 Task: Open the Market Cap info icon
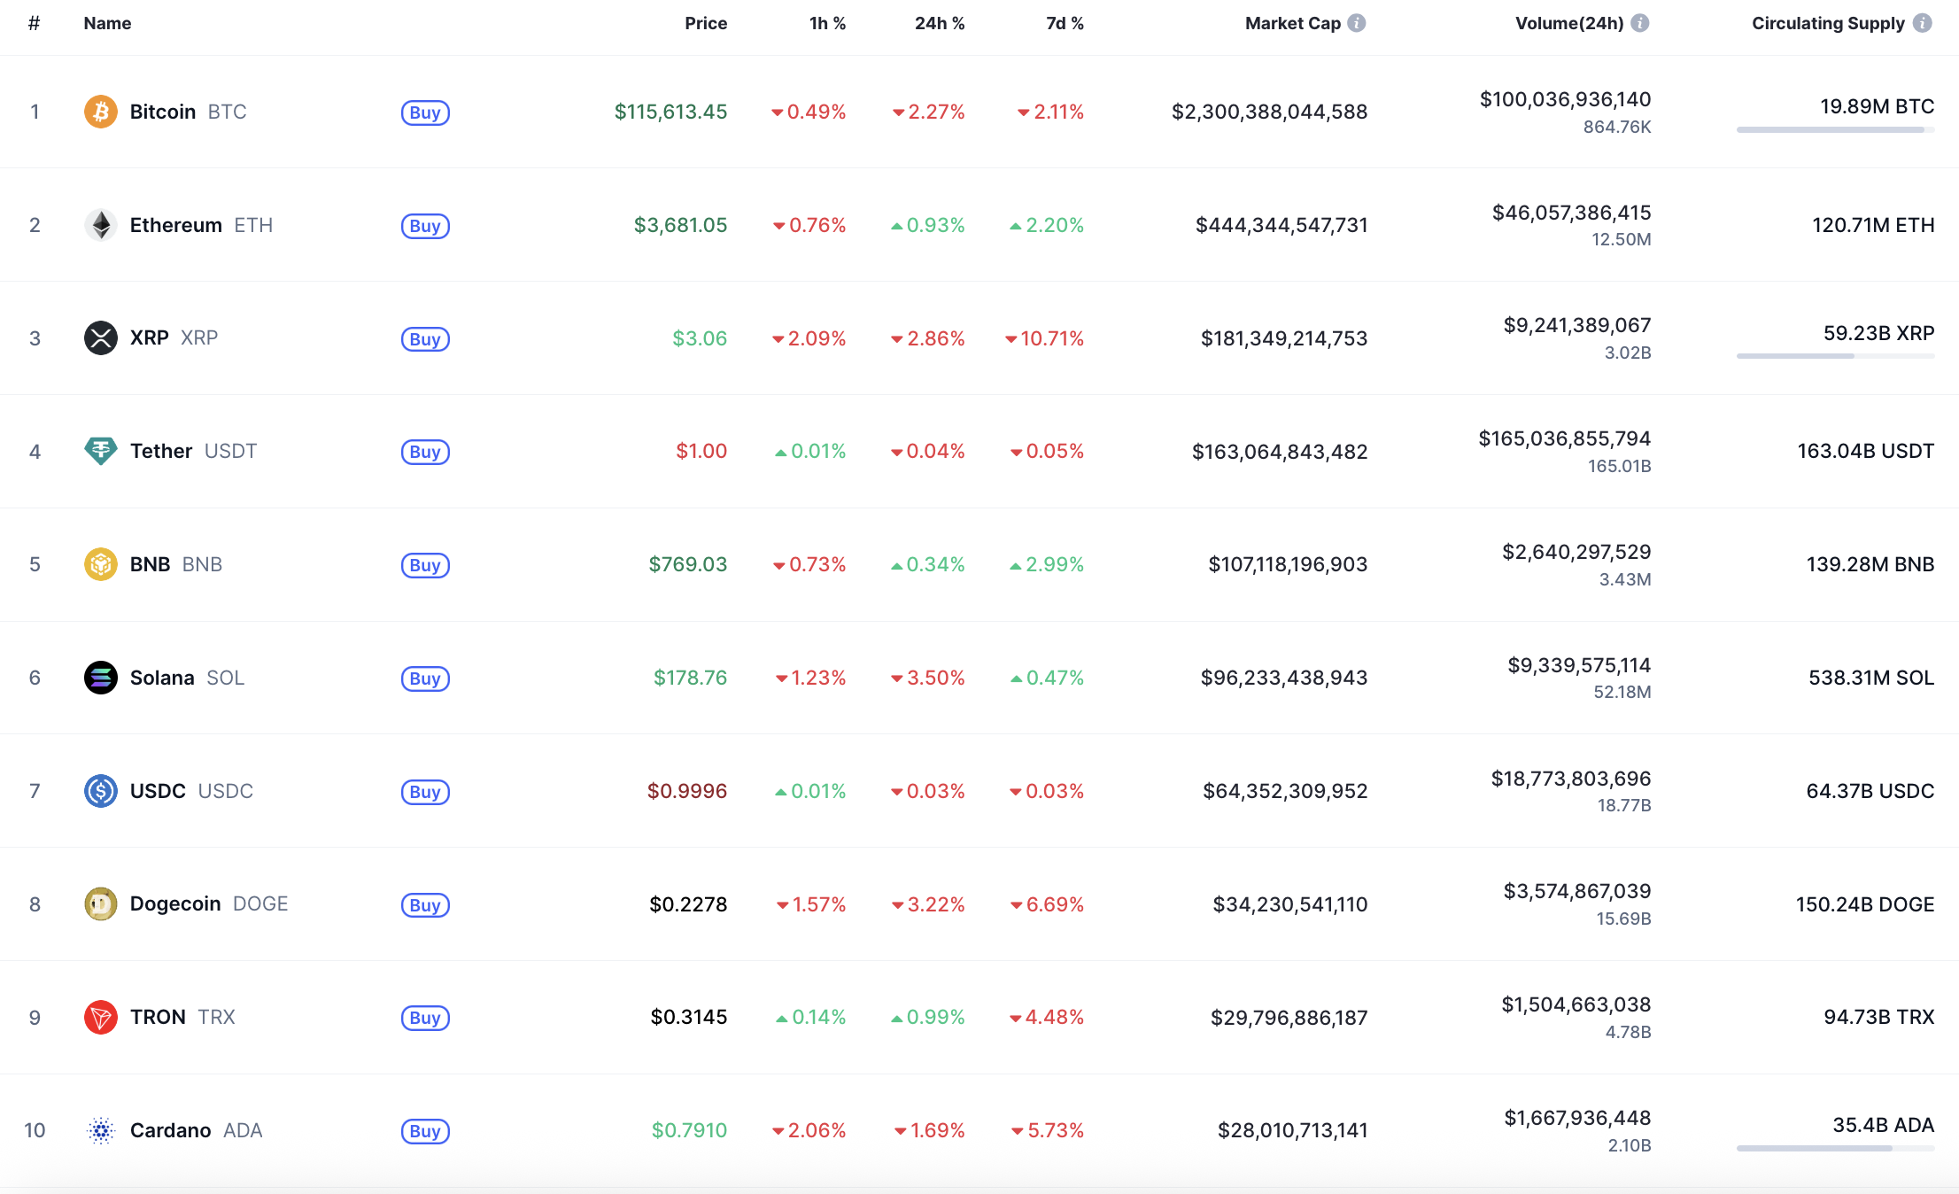click(1357, 23)
